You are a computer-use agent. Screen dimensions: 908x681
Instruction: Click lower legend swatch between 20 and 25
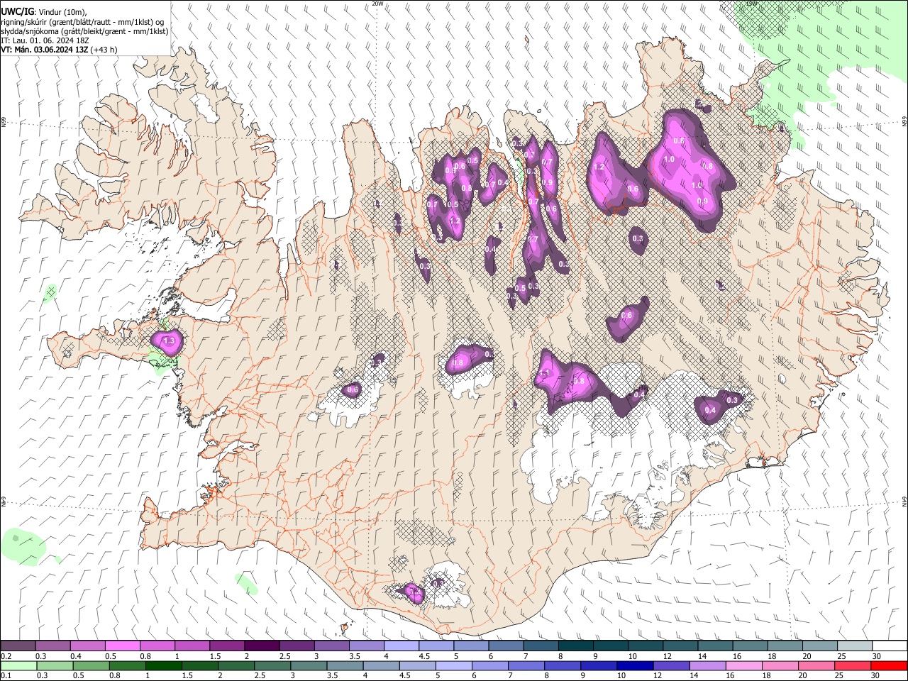(816, 665)
